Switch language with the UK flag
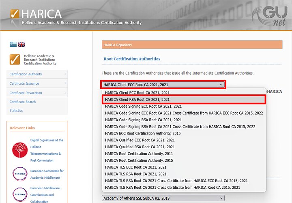 tap(21, 44)
